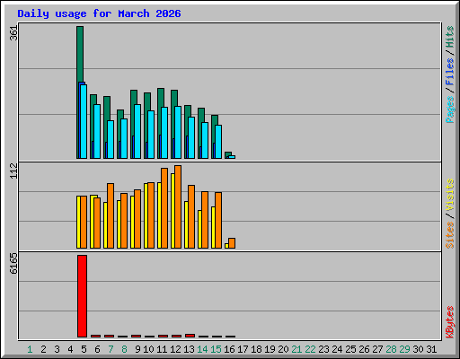
Task: Click the 6165 axis value for KBytes
Action: tap(13, 264)
